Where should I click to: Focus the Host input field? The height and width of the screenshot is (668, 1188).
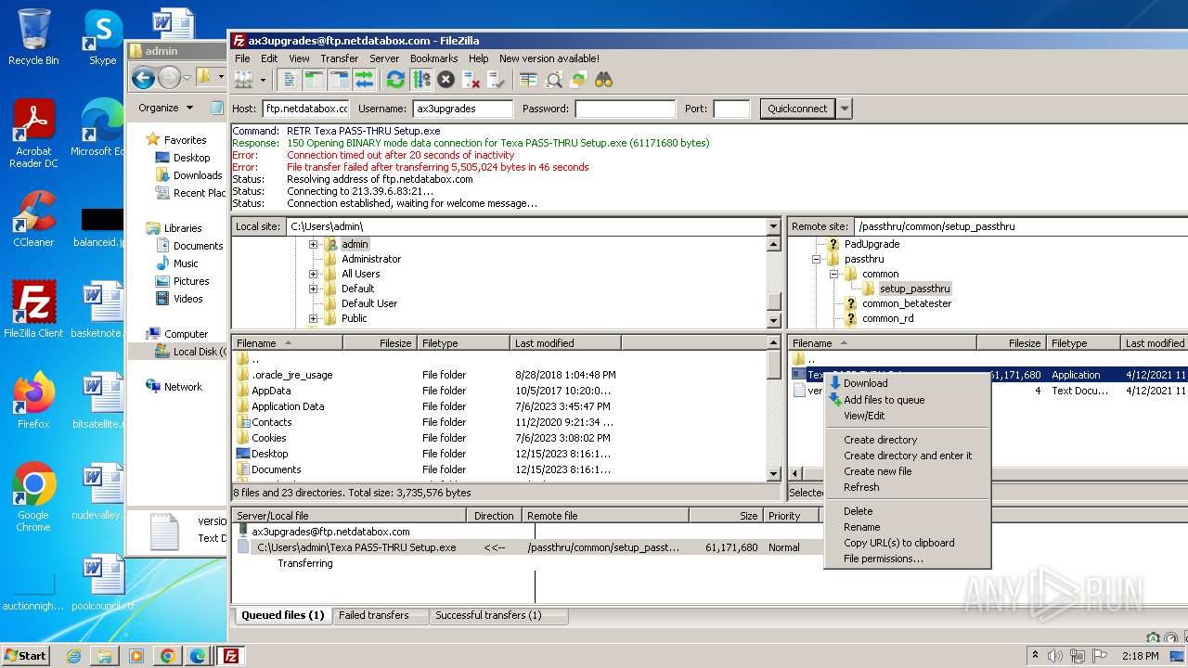click(306, 109)
